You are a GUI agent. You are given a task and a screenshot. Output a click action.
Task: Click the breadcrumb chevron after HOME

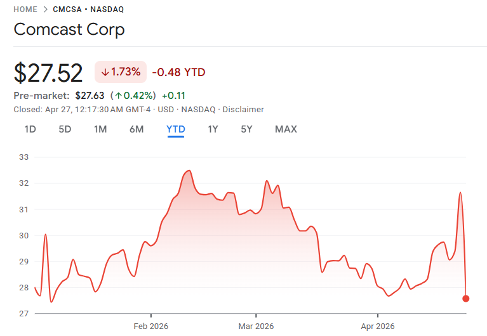click(x=45, y=10)
